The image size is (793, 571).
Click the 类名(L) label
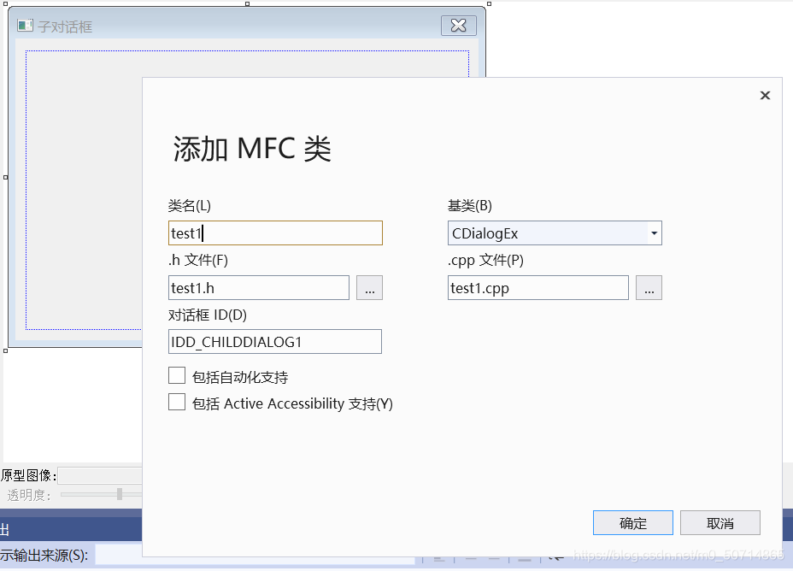tap(189, 206)
